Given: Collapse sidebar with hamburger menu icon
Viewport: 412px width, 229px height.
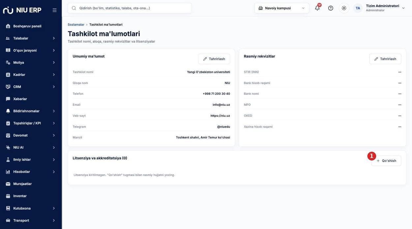Looking at the screenshot, I should (55, 10).
